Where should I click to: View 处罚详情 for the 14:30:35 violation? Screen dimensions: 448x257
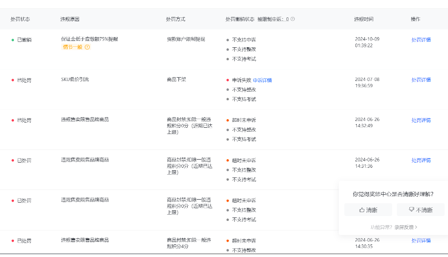click(421, 240)
